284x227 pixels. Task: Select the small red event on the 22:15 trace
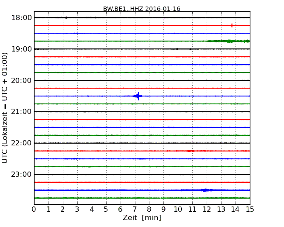(191, 151)
